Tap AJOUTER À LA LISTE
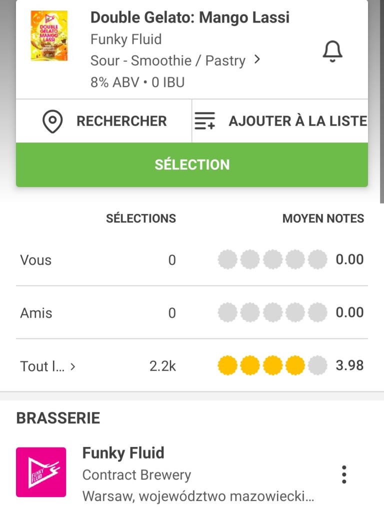The height and width of the screenshot is (512, 384). pyautogui.click(x=297, y=121)
